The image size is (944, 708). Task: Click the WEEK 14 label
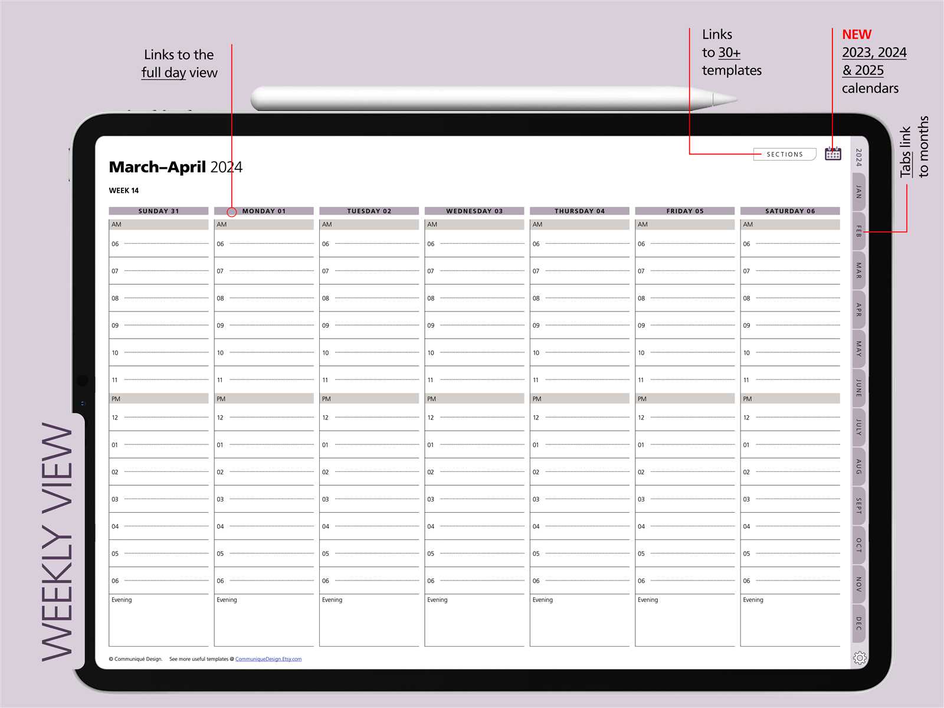point(124,191)
